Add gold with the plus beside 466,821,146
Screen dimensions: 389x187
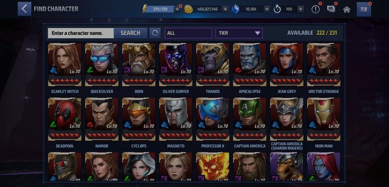[225, 9]
